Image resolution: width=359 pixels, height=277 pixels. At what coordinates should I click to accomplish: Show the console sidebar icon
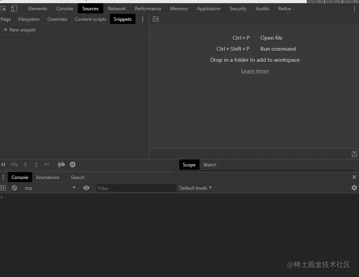coord(3,188)
